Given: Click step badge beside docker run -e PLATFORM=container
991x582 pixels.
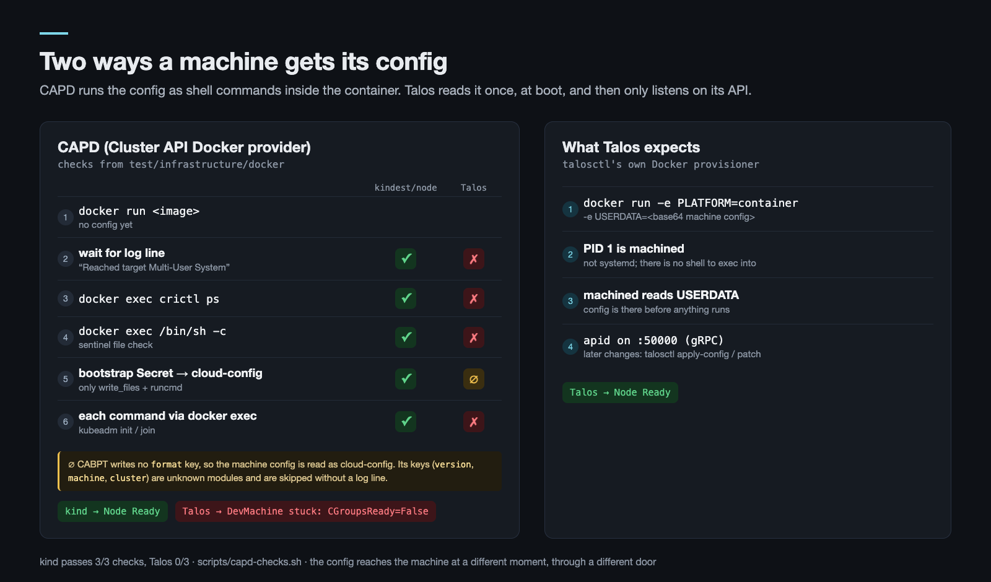Looking at the screenshot, I should pyautogui.click(x=570, y=209).
